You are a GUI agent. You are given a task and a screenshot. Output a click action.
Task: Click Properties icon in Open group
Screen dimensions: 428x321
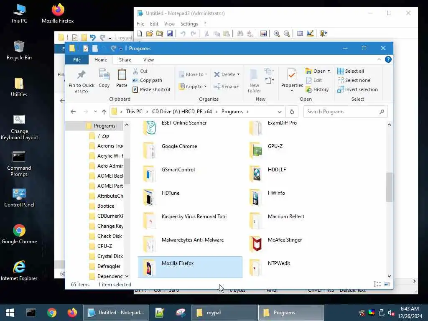292,74
